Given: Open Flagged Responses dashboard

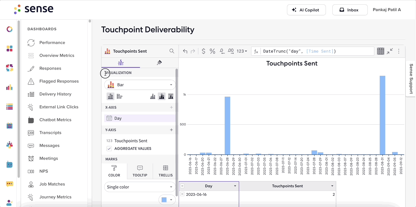Looking at the screenshot, I should 59,81.
